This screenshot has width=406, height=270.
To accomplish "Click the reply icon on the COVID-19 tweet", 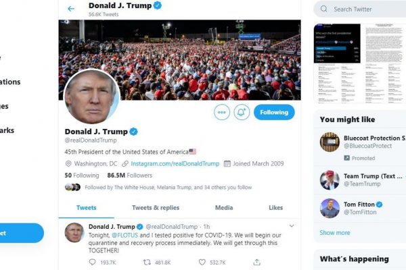I will click(x=93, y=263).
